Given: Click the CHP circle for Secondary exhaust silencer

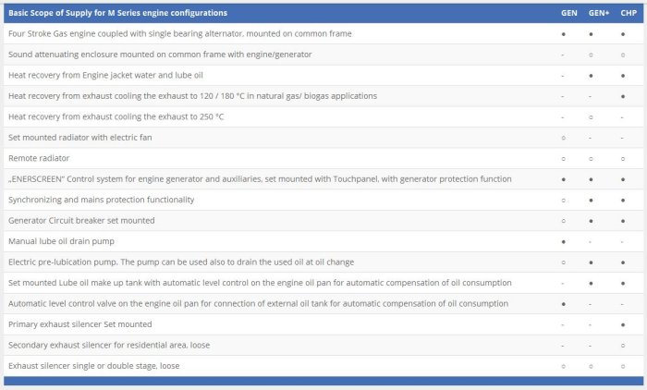Looking at the screenshot, I should click(x=623, y=346).
